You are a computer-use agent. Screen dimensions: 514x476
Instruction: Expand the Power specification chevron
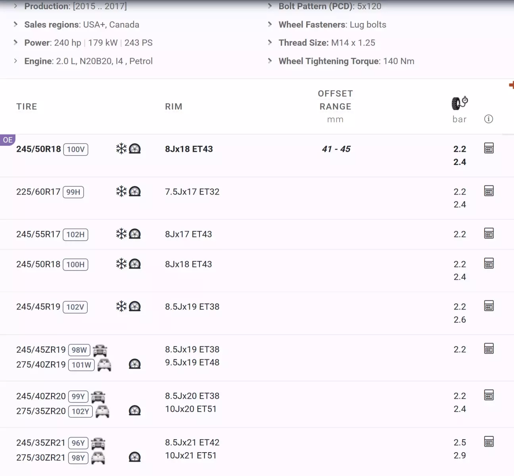16,43
